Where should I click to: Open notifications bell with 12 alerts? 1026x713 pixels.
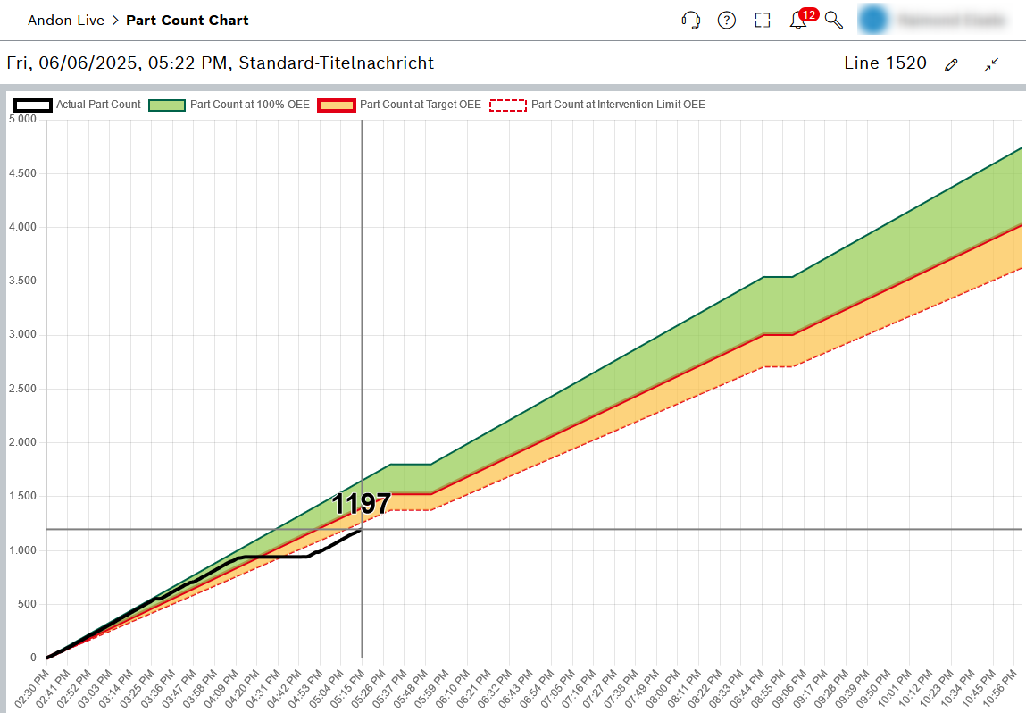point(798,21)
